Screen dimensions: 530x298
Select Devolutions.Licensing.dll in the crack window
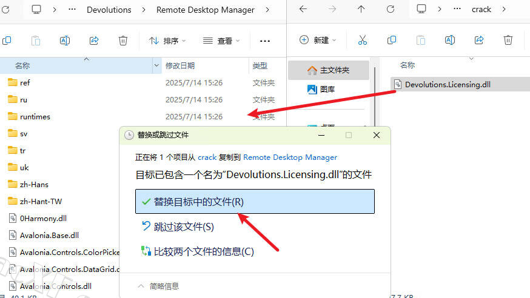coord(460,84)
